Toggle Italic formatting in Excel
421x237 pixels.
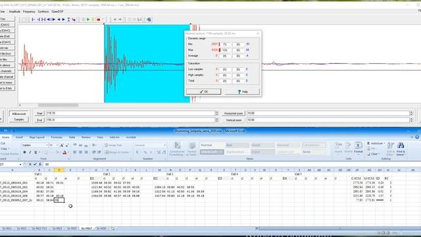(30, 152)
